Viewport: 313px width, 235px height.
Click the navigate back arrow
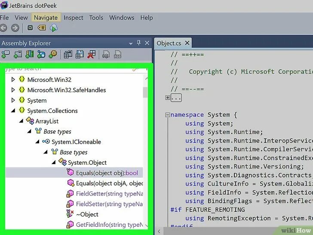pos(3,28)
